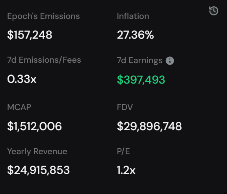
Task: Click the 7d Earnings info icon
Action: [x=170, y=61]
